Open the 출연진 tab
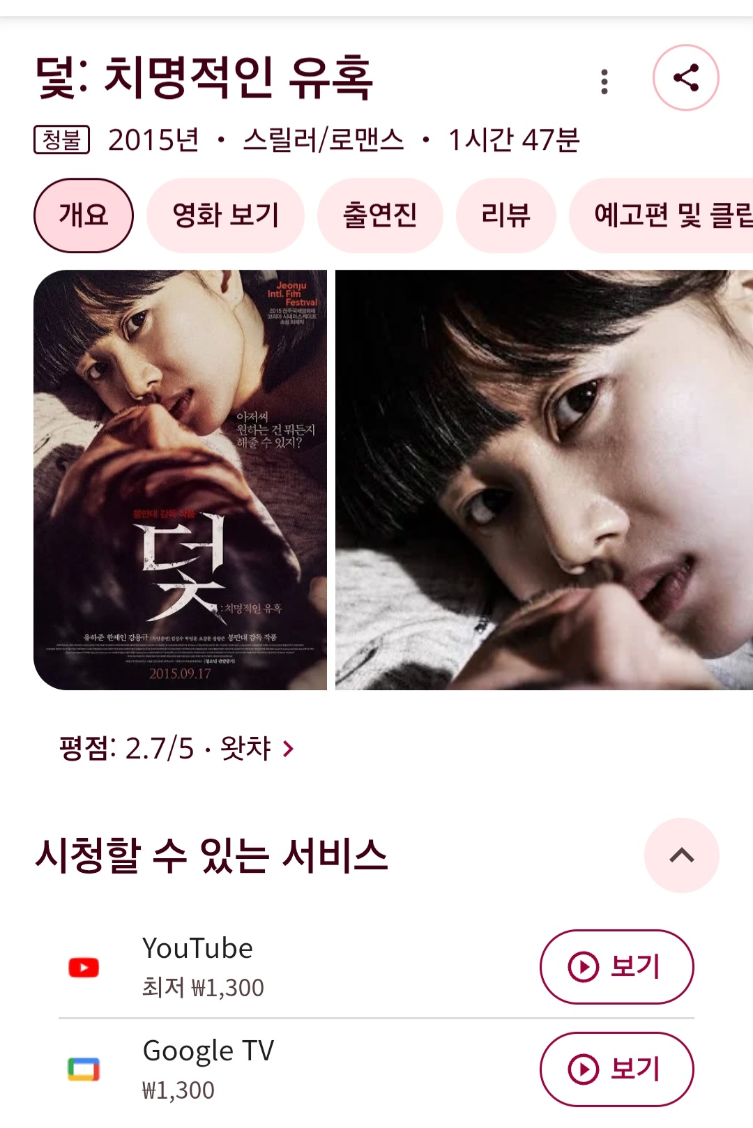Image resolution: width=753 pixels, height=1128 pixels. coord(380,215)
